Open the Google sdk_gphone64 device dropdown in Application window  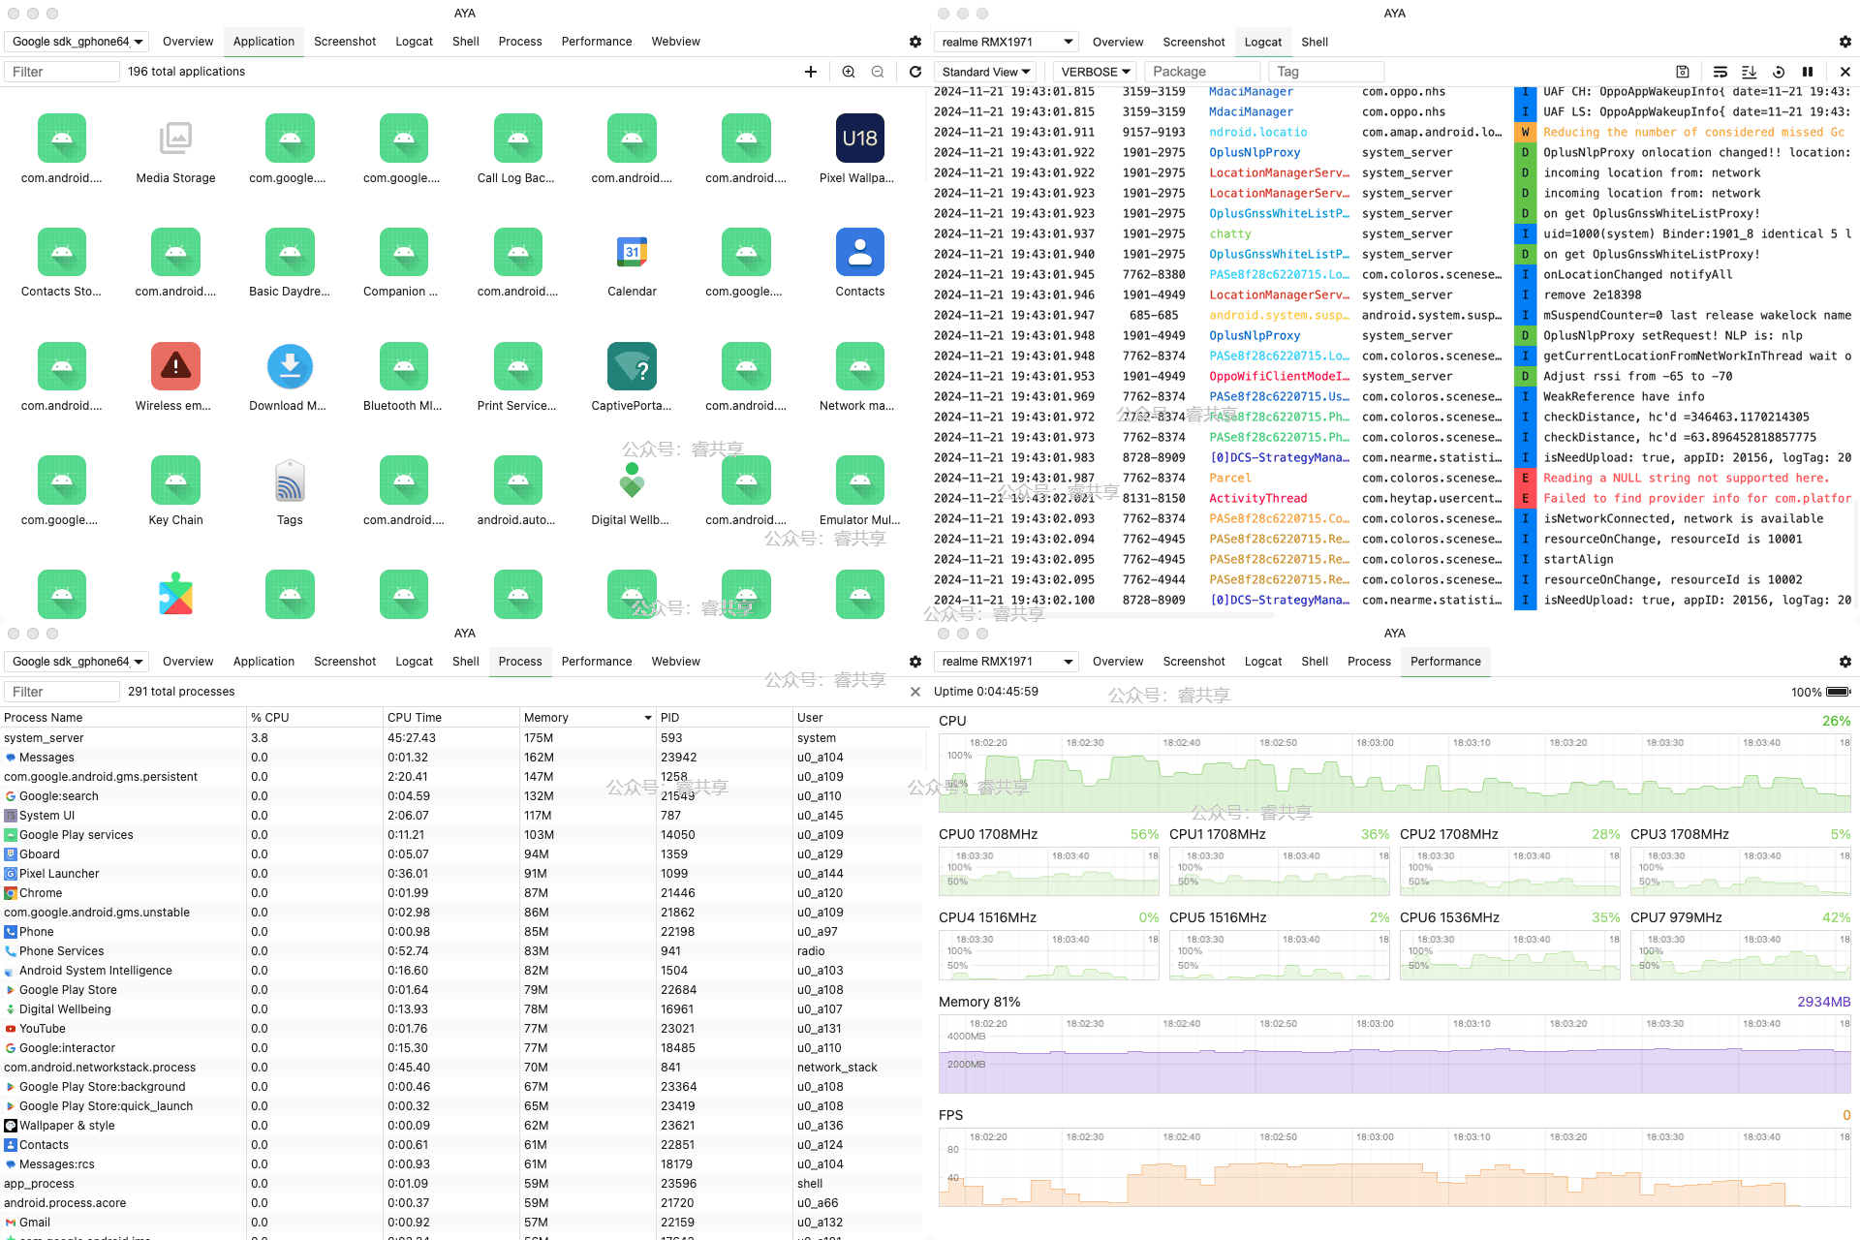(x=77, y=42)
